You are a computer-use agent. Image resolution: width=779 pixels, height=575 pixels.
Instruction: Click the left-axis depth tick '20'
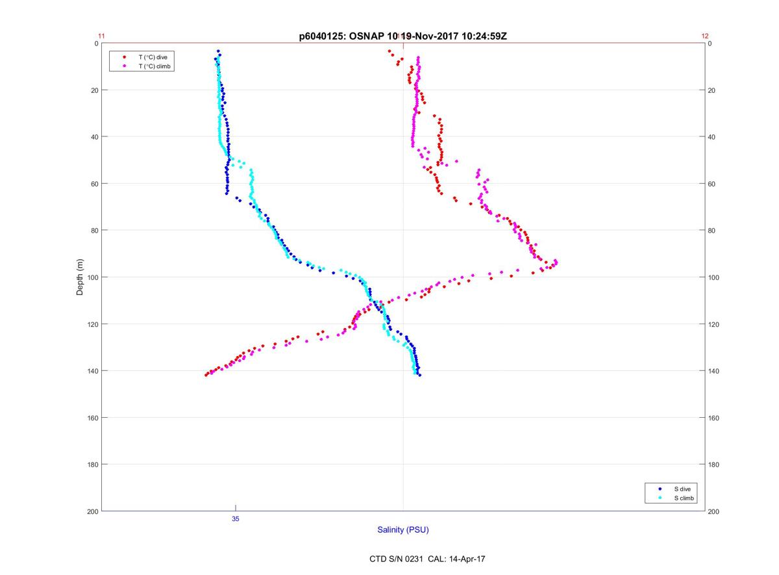[x=94, y=90]
